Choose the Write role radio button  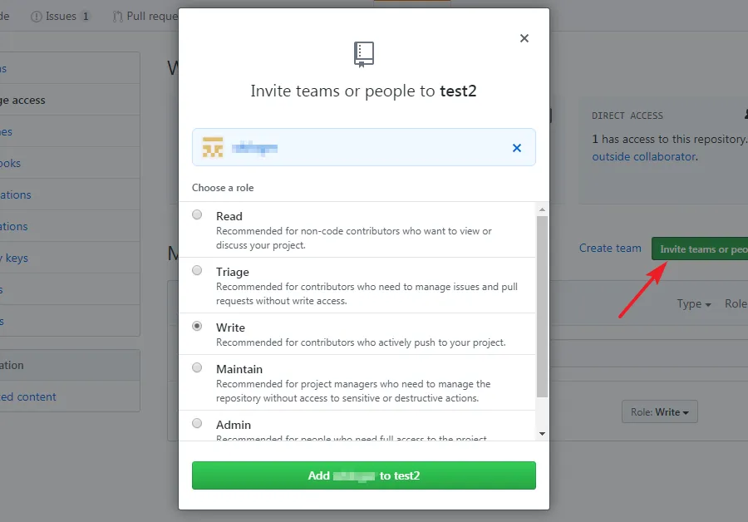click(197, 326)
